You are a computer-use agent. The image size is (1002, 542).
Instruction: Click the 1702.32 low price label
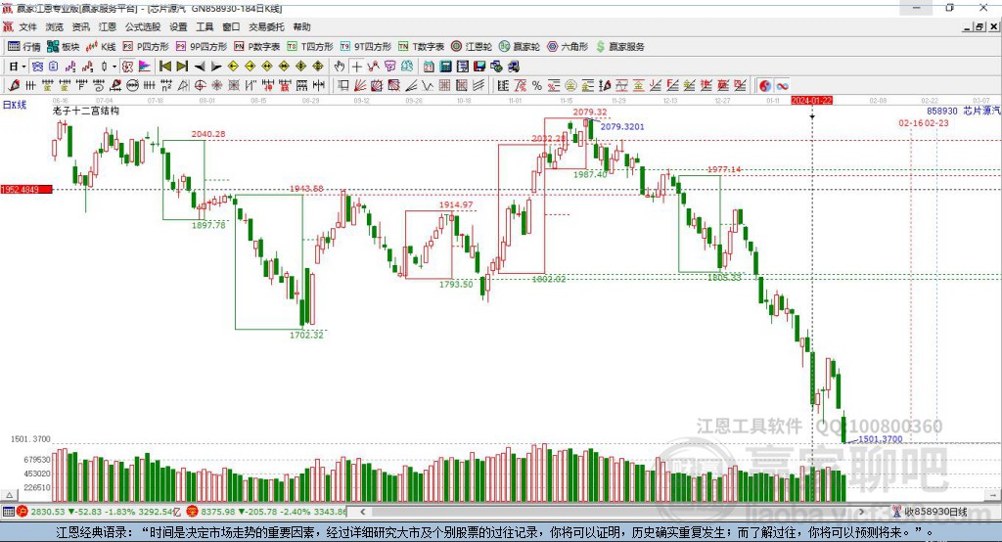(x=306, y=335)
